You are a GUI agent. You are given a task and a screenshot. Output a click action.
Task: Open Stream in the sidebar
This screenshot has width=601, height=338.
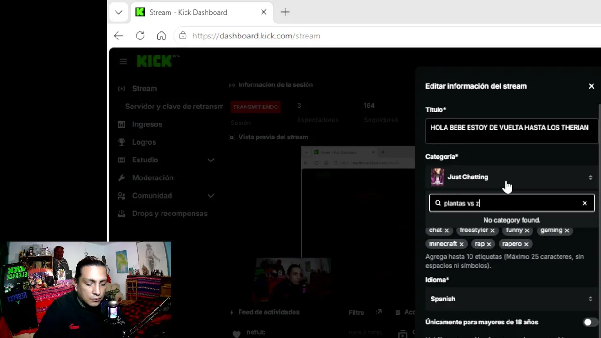pyautogui.click(x=145, y=88)
